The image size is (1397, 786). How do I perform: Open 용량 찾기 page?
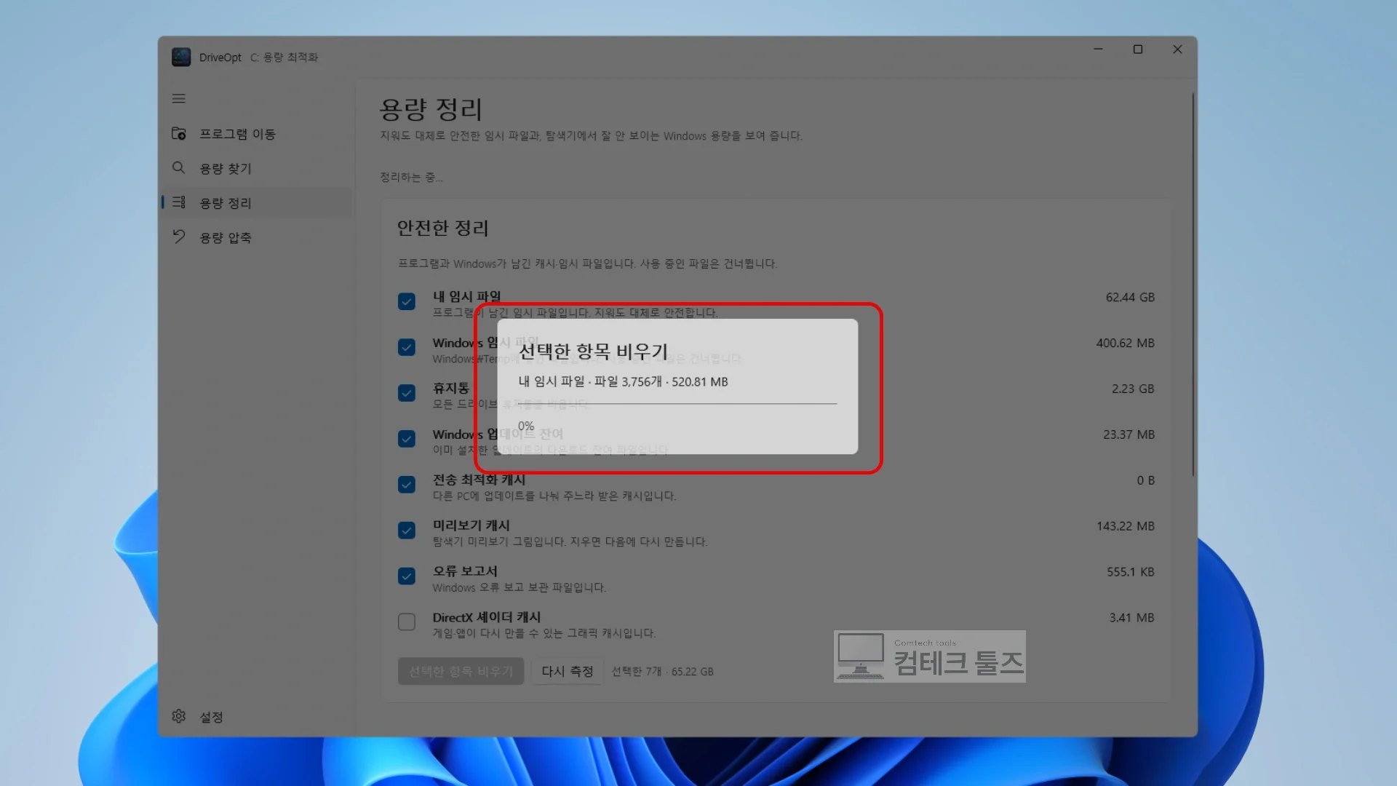tap(257, 168)
